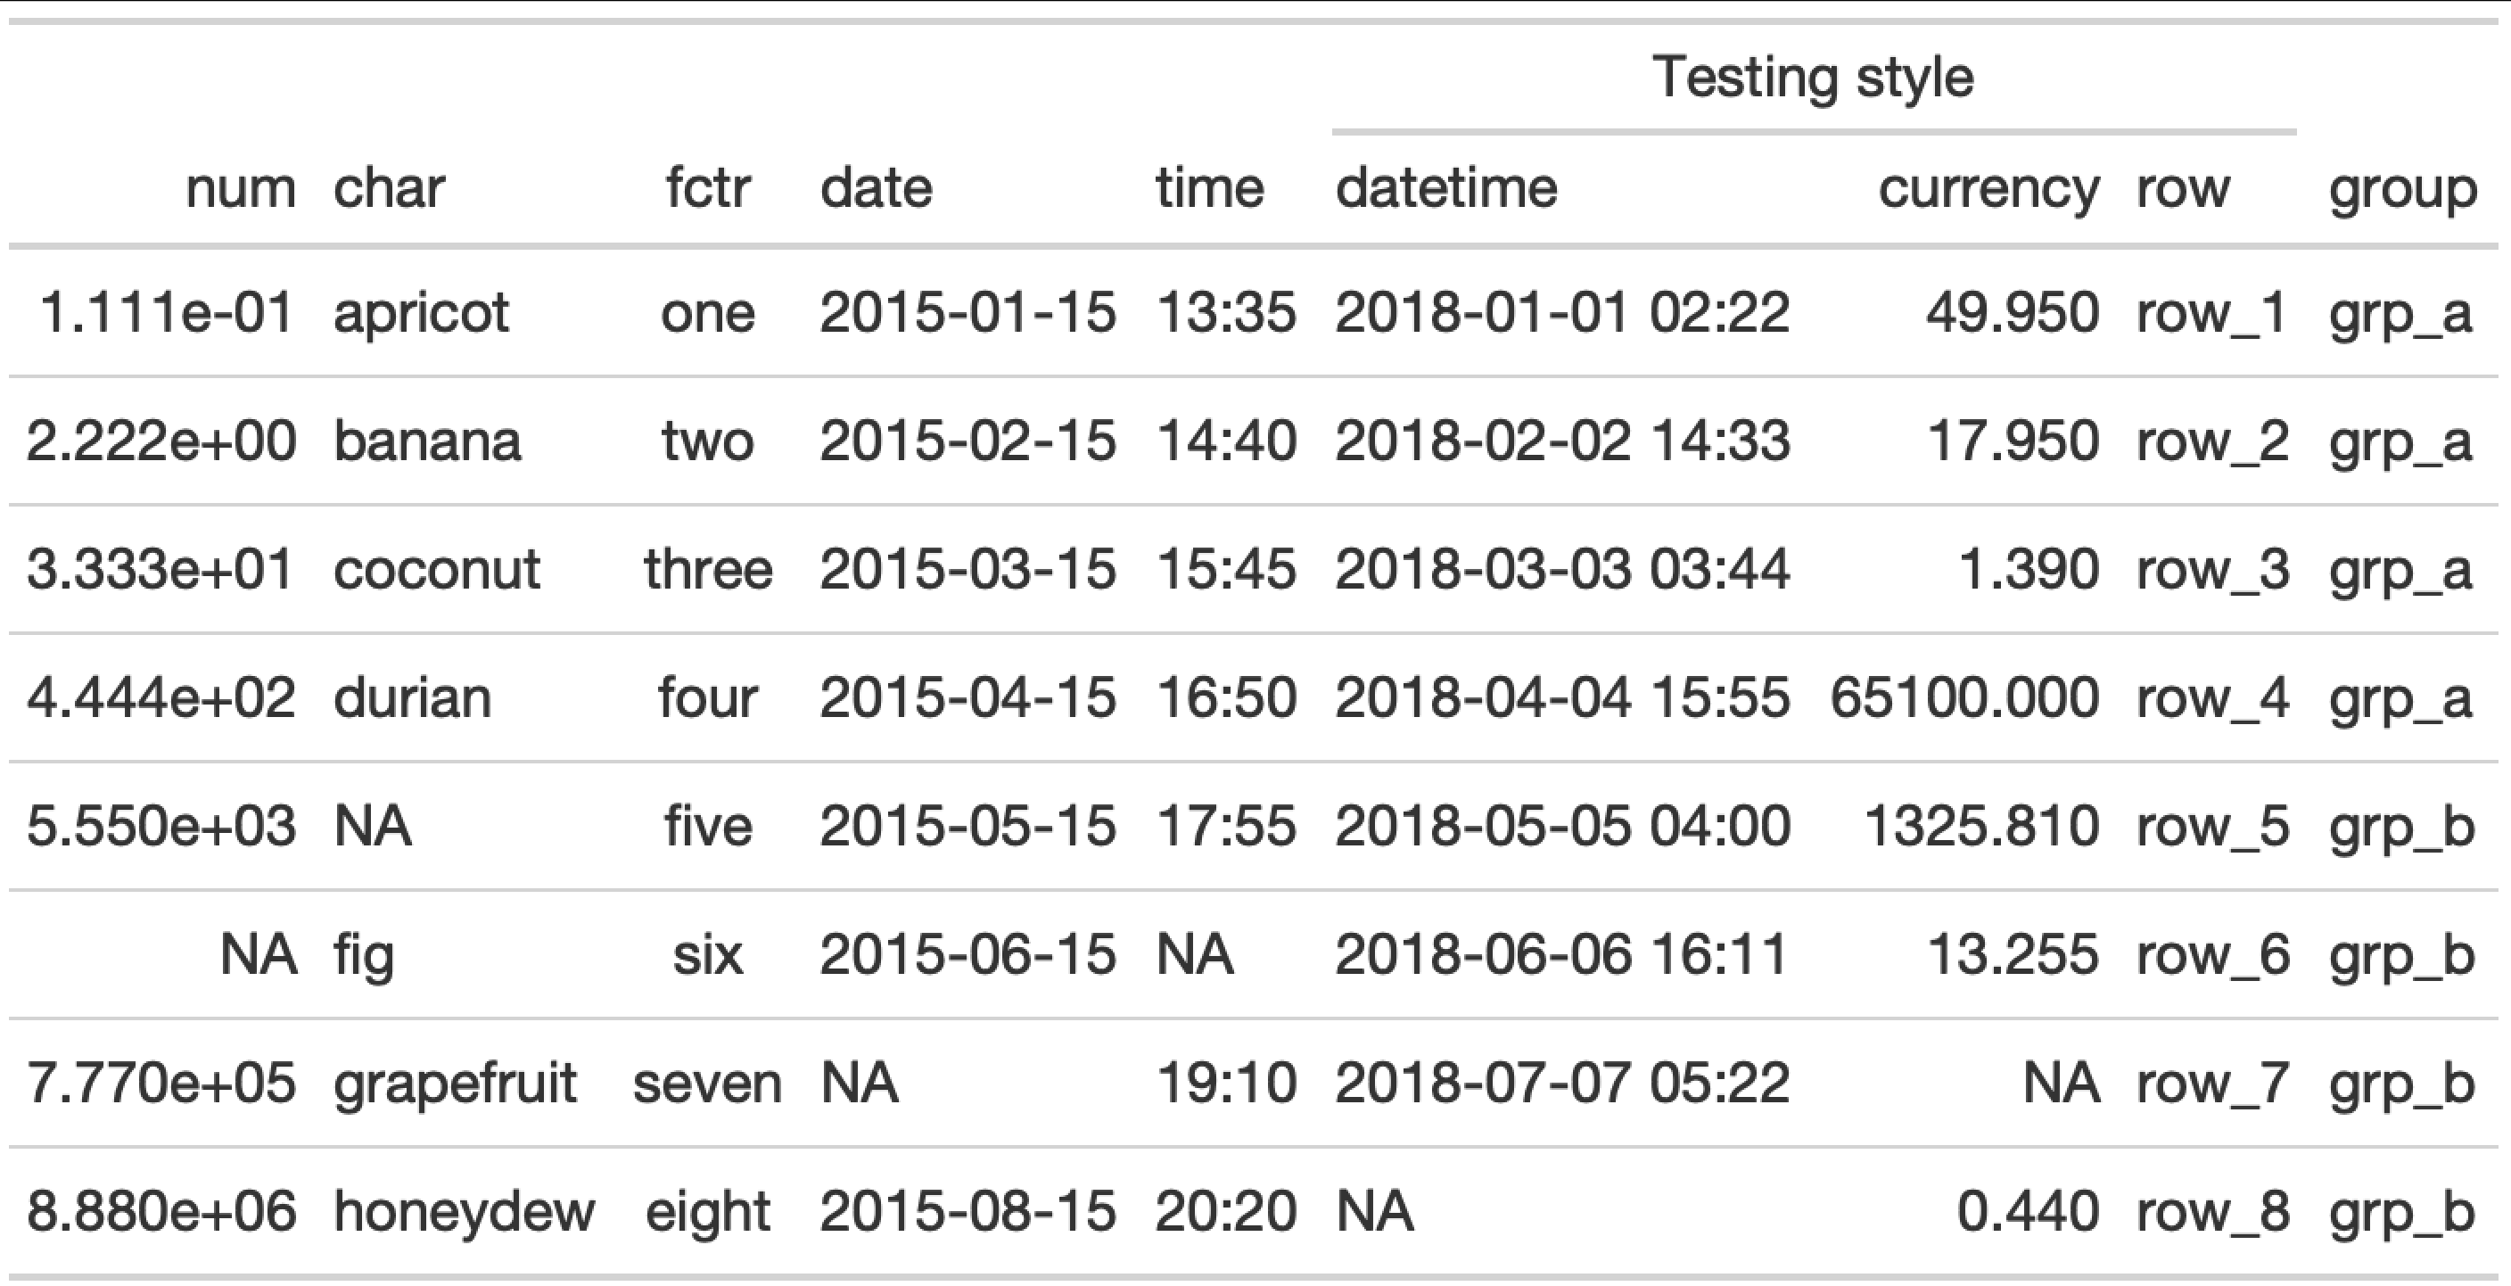Select the 8.880e+06 num value
This screenshot has width=2511, height=1286.
pos(161,1212)
